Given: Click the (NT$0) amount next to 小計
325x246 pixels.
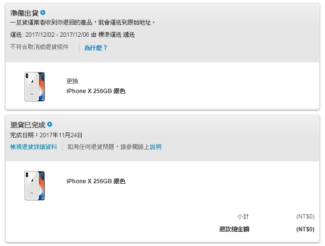Looking at the screenshot, I should point(305,217).
